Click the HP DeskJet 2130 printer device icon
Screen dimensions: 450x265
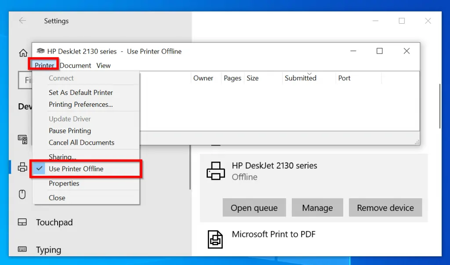point(216,171)
